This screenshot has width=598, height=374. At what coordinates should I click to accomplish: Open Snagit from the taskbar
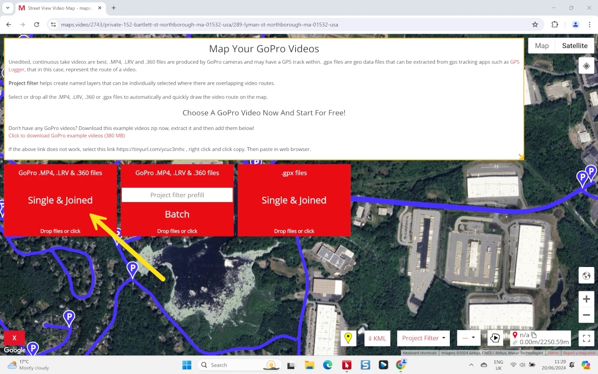pyautogui.click(x=365, y=365)
